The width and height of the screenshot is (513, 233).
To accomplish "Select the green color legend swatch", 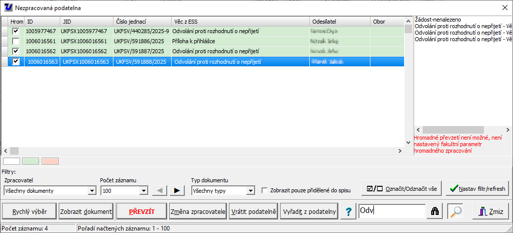I will click(31, 161).
